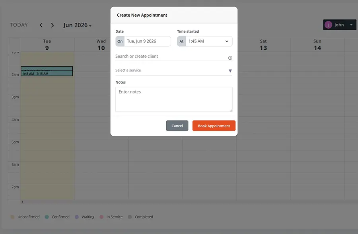Go to next week arrow
The height and width of the screenshot is (234, 358).
tap(53, 25)
